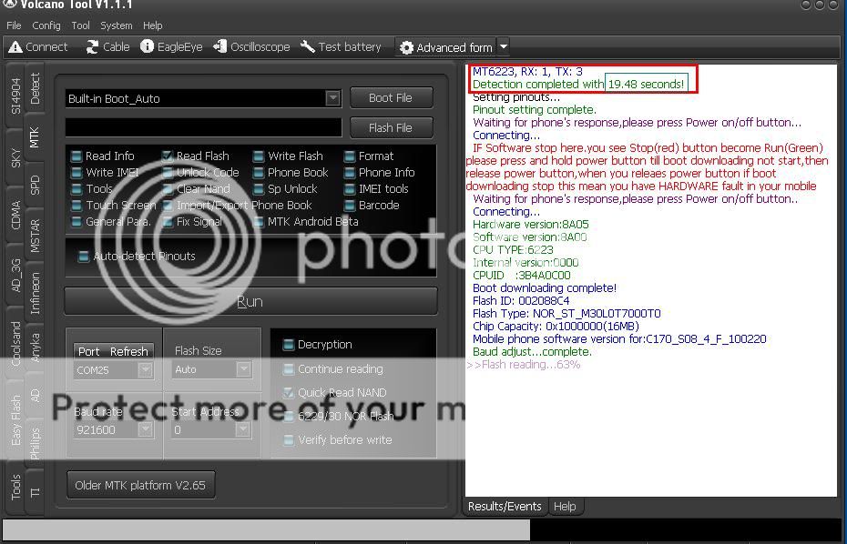Switch to the SPD side tab
847x544 pixels.
coord(35,185)
